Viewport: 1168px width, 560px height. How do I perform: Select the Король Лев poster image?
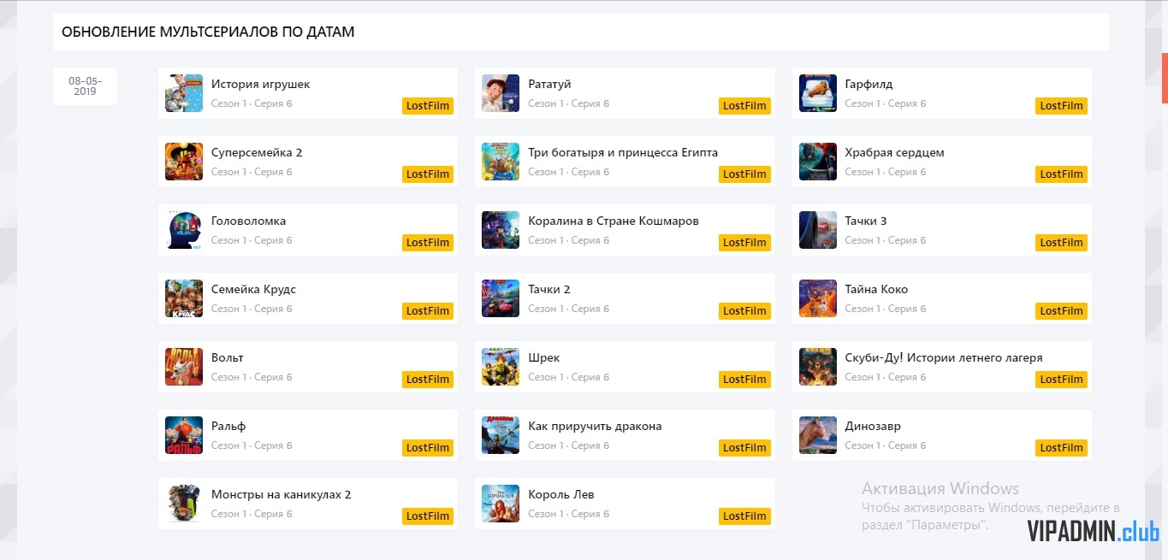[x=501, y=504]
